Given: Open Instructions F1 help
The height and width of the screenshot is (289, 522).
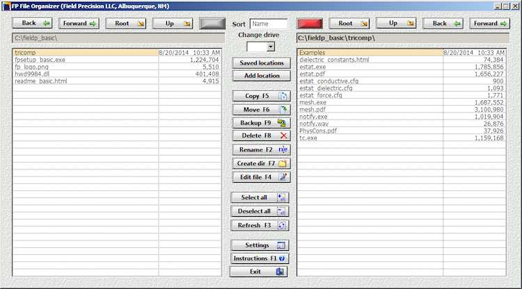Looking at the screenshot, I should 260,258.
